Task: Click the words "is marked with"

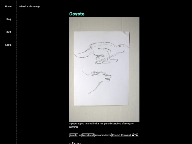Action: (x=103, y=135)
